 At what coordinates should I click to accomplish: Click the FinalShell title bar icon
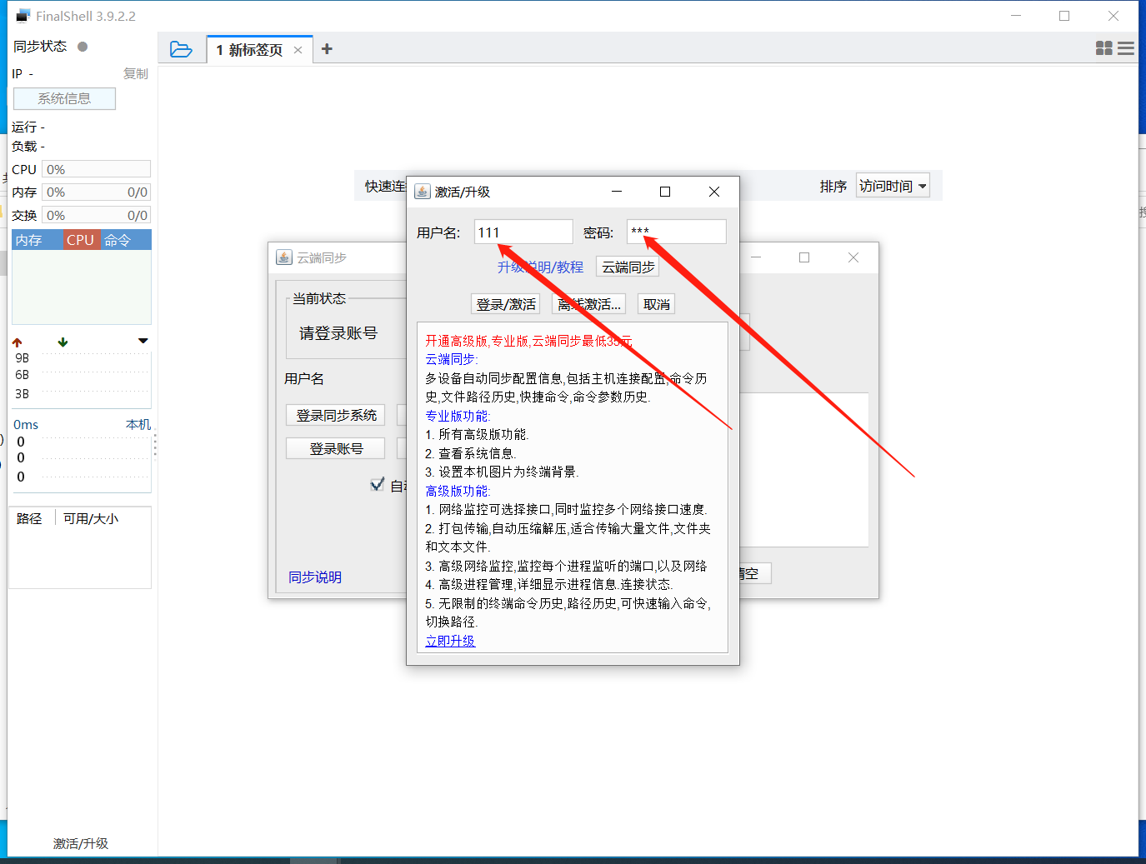tap(22, 14)
